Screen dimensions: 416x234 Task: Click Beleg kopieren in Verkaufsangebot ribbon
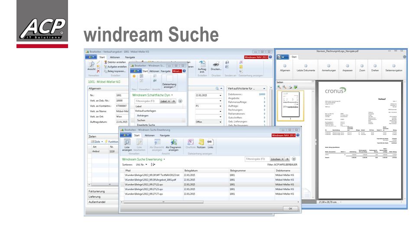point(114,71)
